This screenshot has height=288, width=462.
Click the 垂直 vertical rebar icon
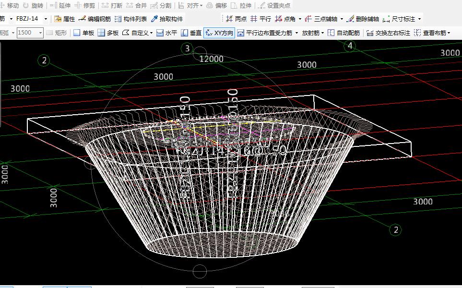pos(191,33)
